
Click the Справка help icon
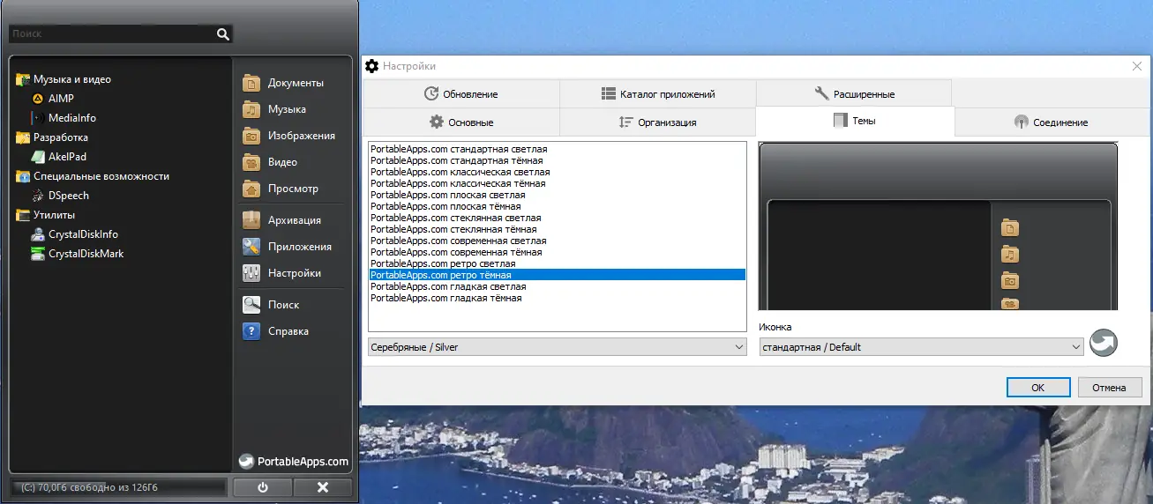coord(251,331)
